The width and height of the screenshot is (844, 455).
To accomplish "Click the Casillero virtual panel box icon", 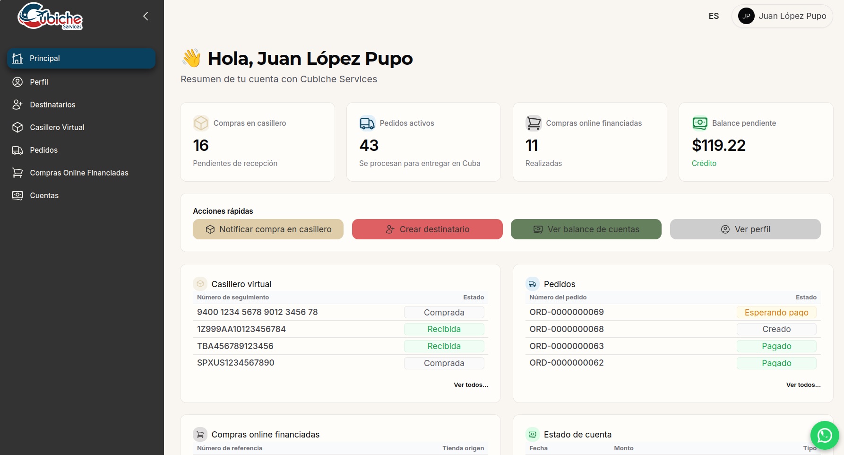I will coord(200,284).
